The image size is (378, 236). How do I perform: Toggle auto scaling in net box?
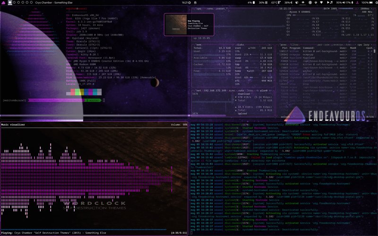click(241, 91)
